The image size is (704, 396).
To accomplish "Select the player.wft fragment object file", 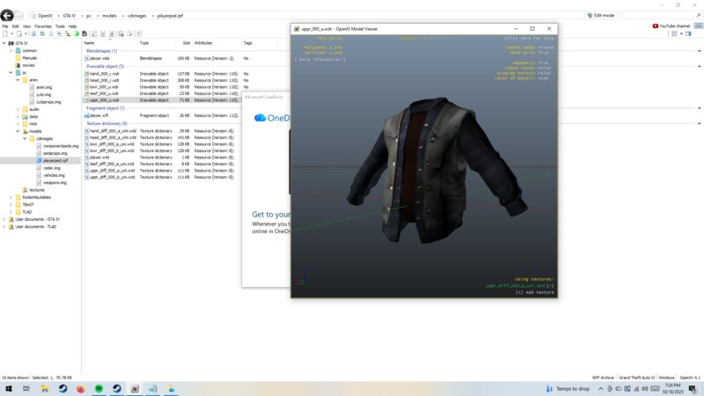I will (x=99, y=115).
